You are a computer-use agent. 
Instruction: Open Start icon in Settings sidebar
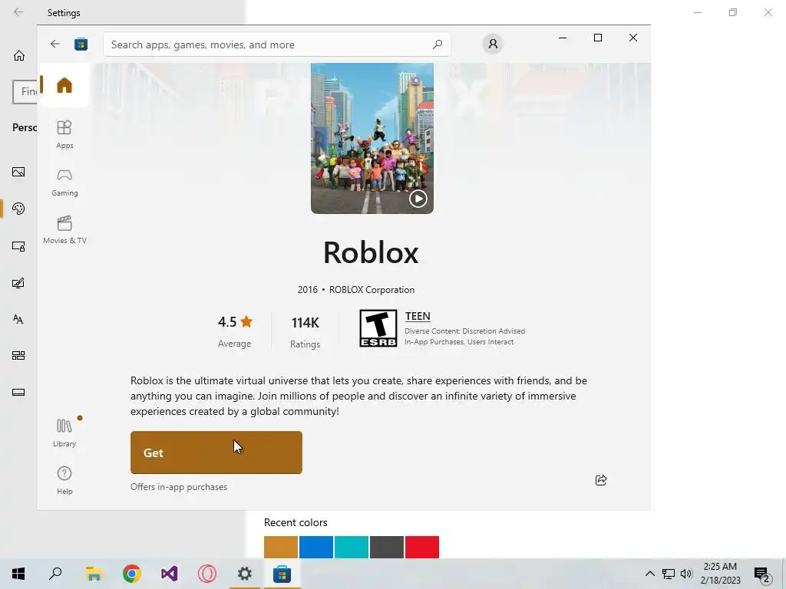point(18,356)
